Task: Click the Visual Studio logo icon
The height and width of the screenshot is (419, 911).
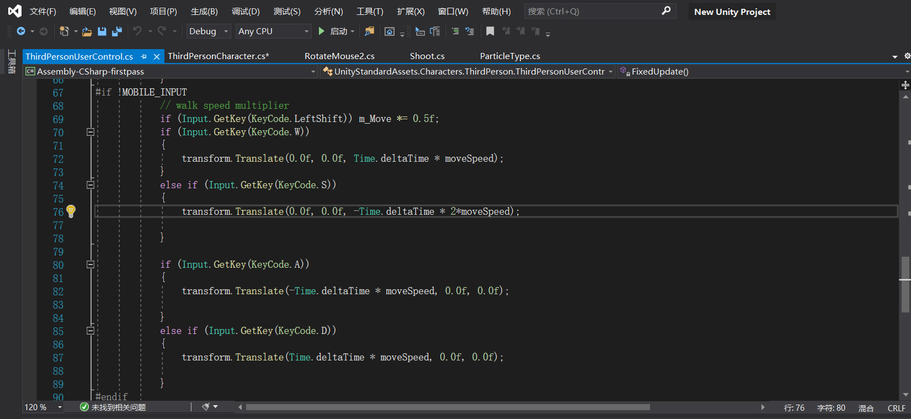Action: pyautogui.click(x=15, y=11)
